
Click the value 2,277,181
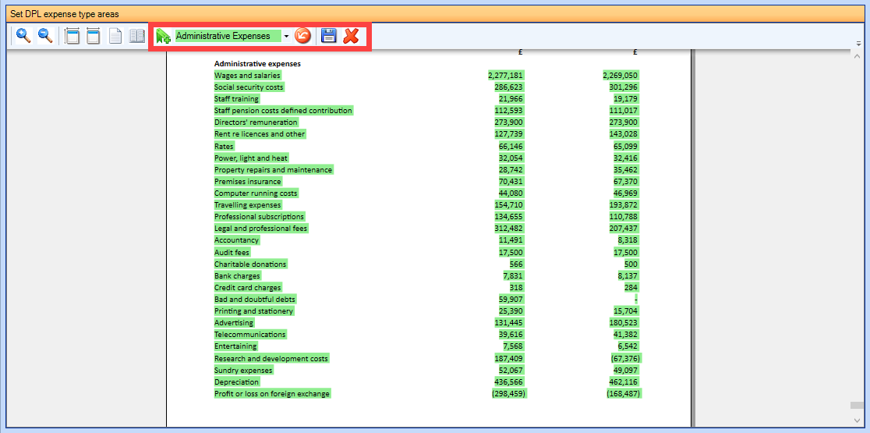[x=505, y=76]
